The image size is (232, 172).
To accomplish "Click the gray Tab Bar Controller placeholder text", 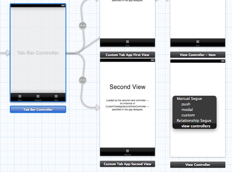I will (x=38, y=53).
